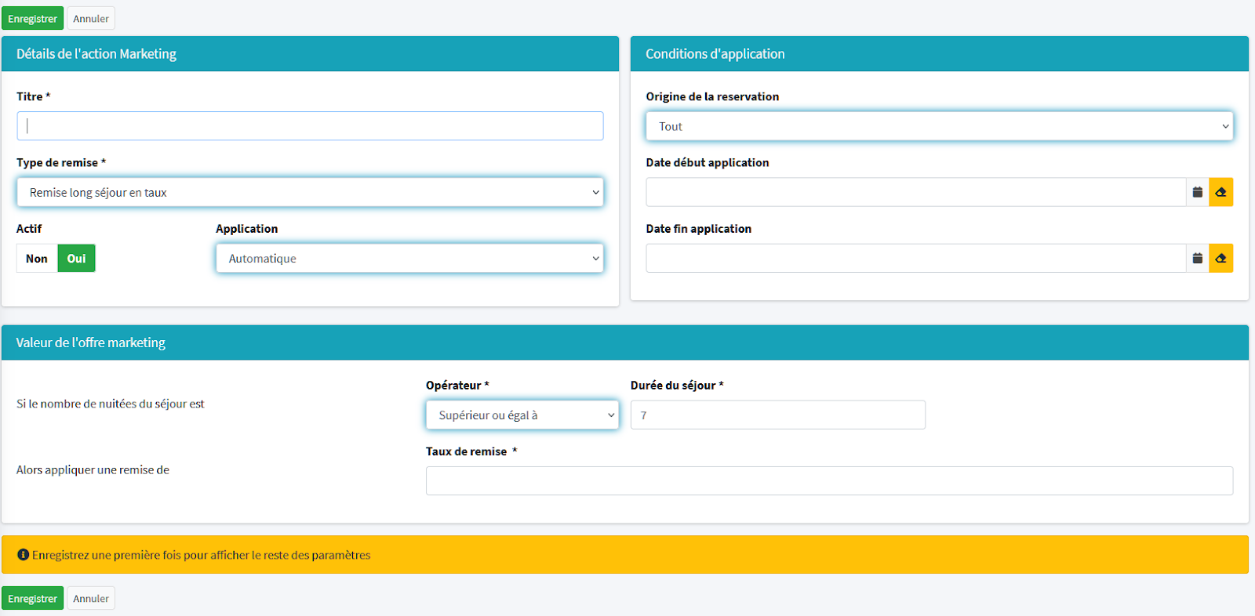Open the Opérateur dropdown
1255x616 pixels.
pyautogui.click(x=522, y=415)
